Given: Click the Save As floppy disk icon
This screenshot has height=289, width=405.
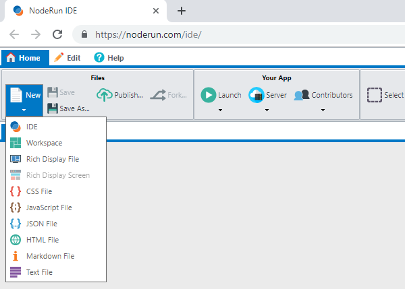Looking at the screenshot, I should tap(53, 108).
